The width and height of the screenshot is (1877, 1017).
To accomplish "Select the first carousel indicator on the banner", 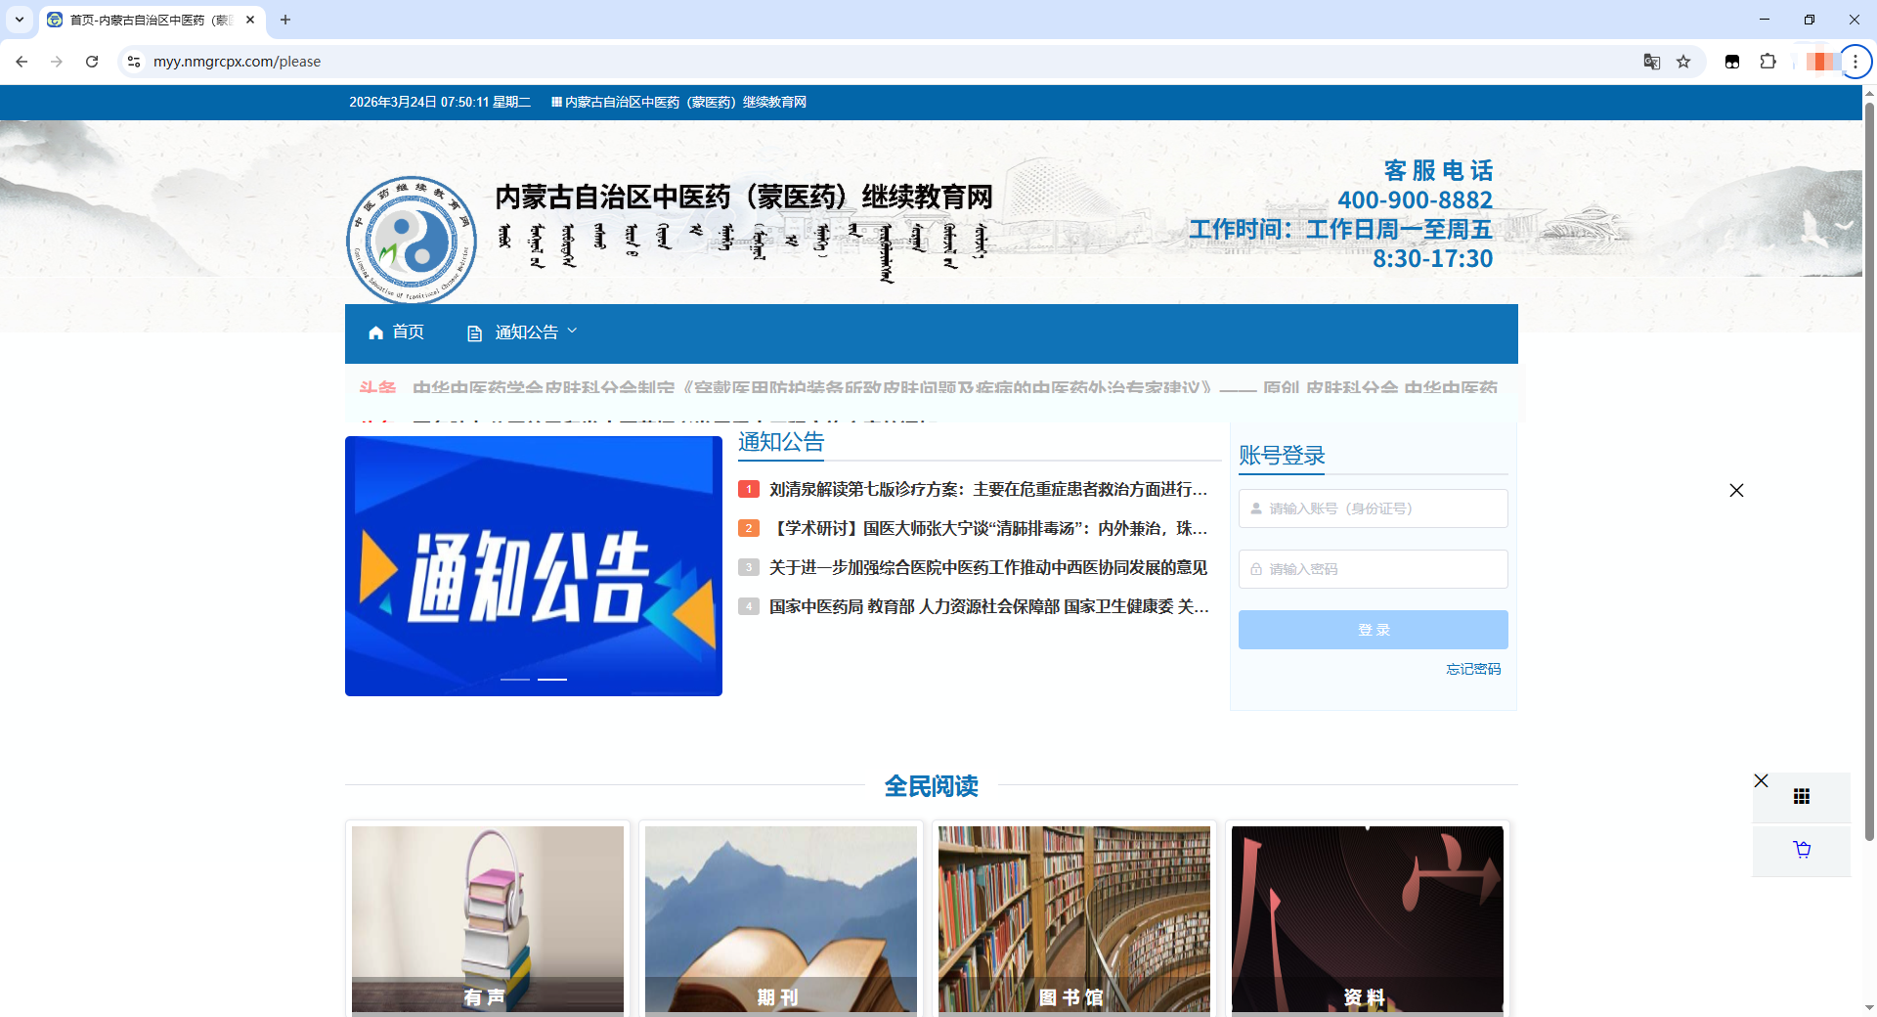I will point(515,679).
